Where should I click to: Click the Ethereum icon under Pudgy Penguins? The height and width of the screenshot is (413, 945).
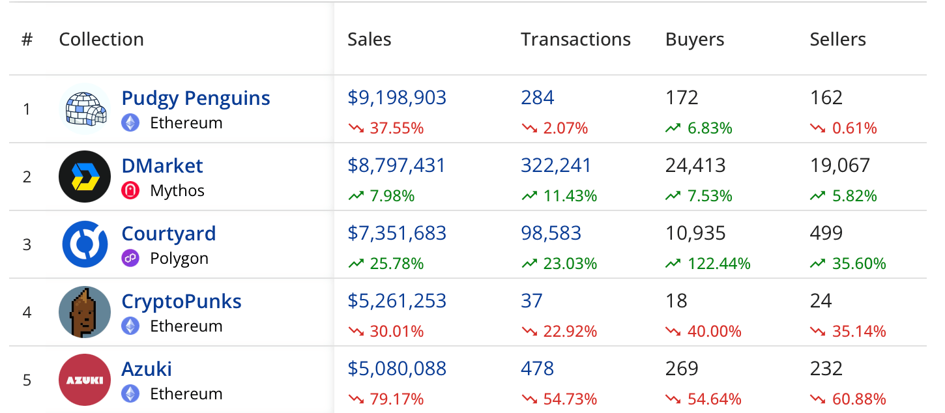tap(130, 123)
